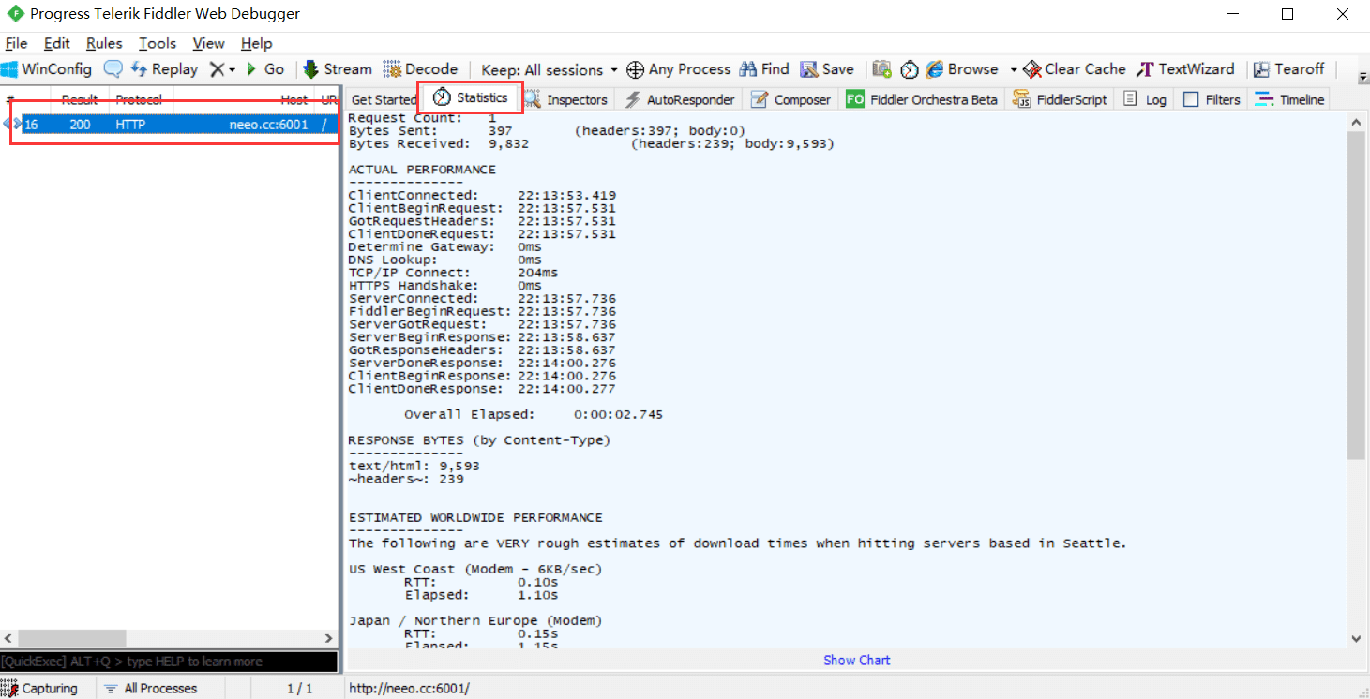Click the Overall Elapsed 0:00:02.745 value
This screenshot has height=699, width=1370.
[x=618, y=414]
